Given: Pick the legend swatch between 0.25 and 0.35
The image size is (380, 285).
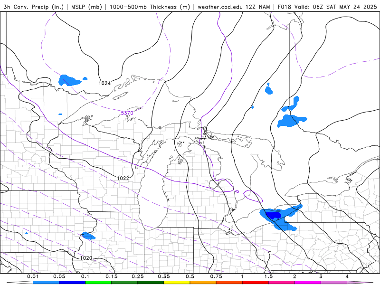Looking at the screenshot, I should coord(151,283).
